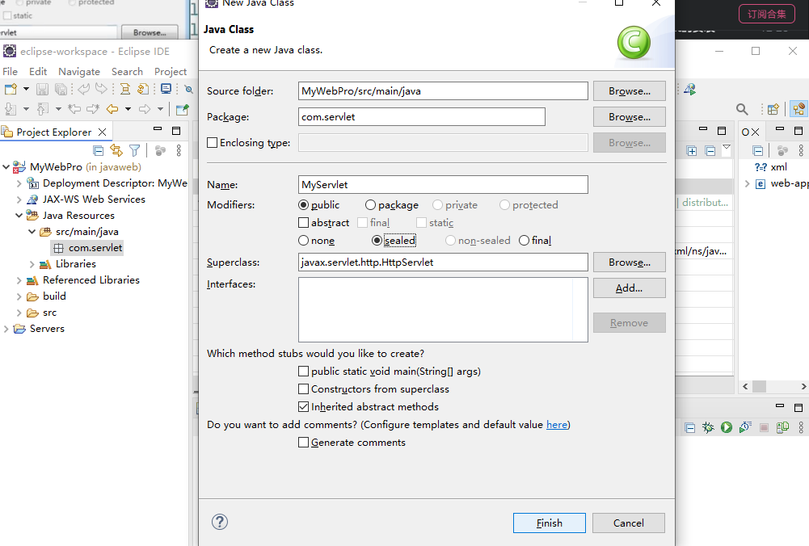This screenshot has height=546, width=809.
Task: Expand the Libraries node
Action: 32,264
